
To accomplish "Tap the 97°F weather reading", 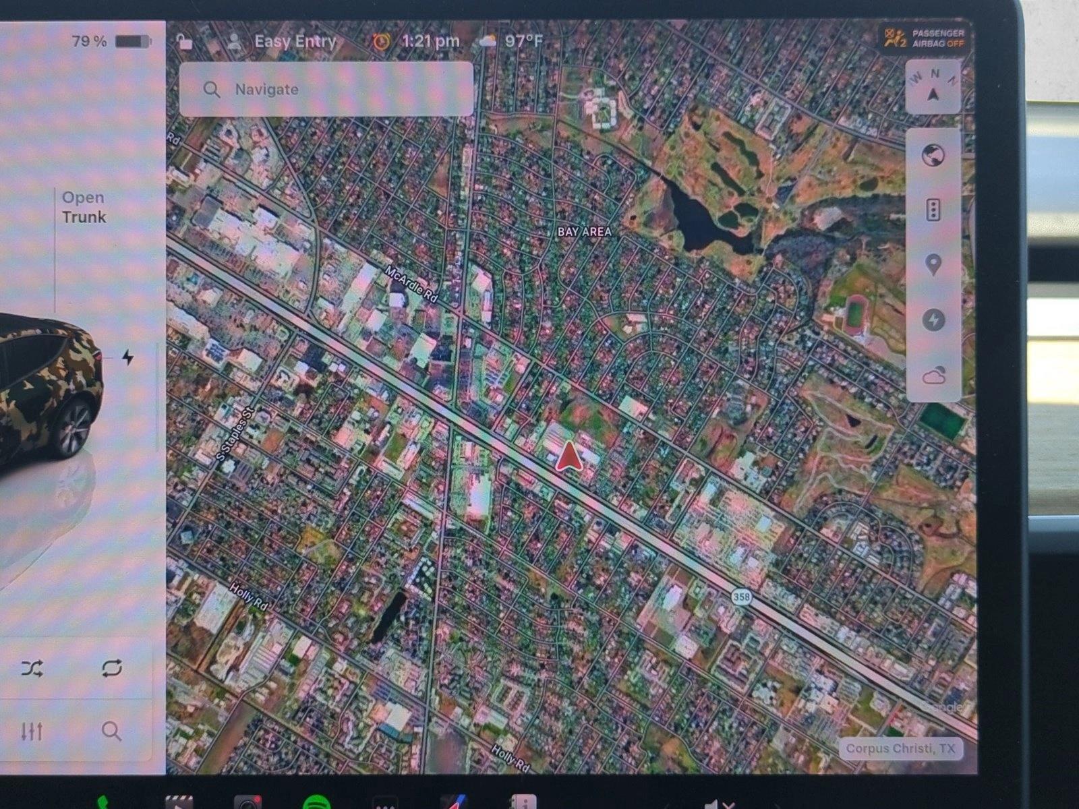I will tap(523, 41).
